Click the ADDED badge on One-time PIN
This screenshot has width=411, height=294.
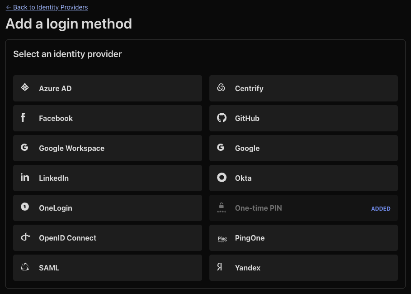(x=381, y=208)
